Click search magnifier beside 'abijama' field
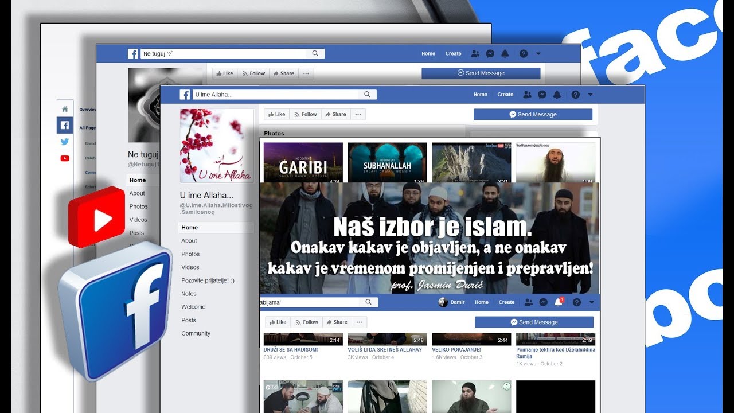Viewport: 734px width, 413px height. 368,302
